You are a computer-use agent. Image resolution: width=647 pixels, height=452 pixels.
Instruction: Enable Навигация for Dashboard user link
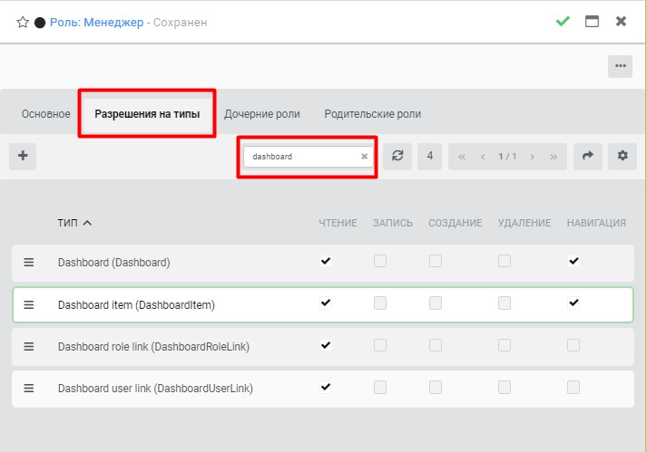click(573, 387)
